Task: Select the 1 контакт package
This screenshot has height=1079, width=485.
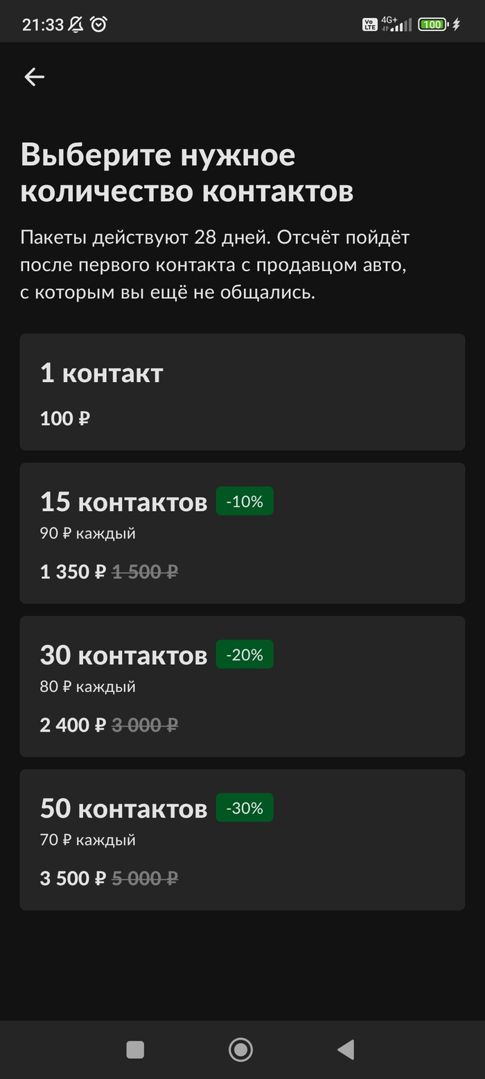Action: (242, 392)
